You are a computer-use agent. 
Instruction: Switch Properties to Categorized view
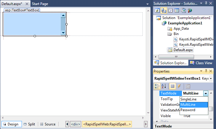point(157,86)
